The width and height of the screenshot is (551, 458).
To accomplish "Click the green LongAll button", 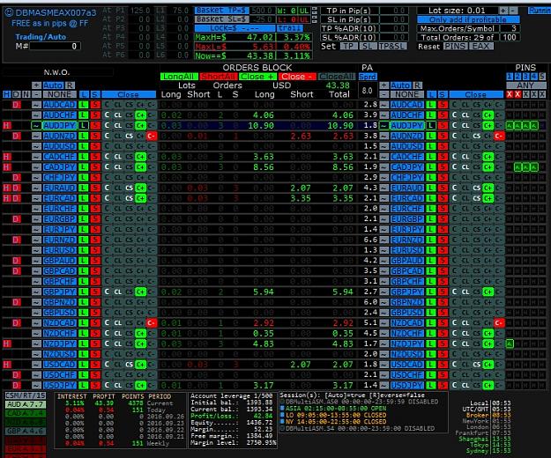I will point(179,77).
